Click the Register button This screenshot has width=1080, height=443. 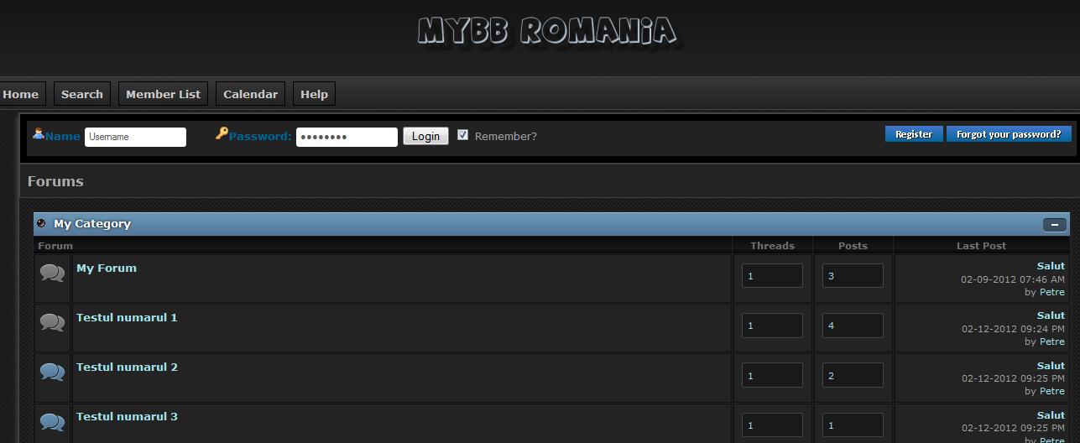pos(914,134)
